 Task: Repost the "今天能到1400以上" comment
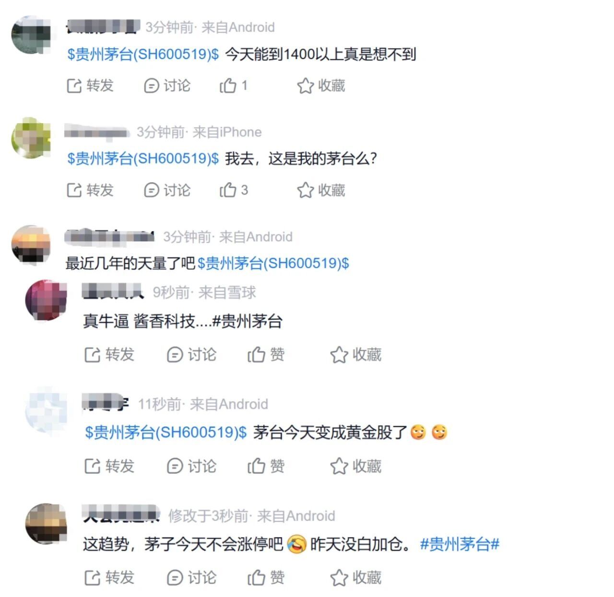(x=90, y=86)
